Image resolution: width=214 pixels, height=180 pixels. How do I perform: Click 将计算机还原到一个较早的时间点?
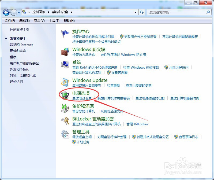[96, 42]
